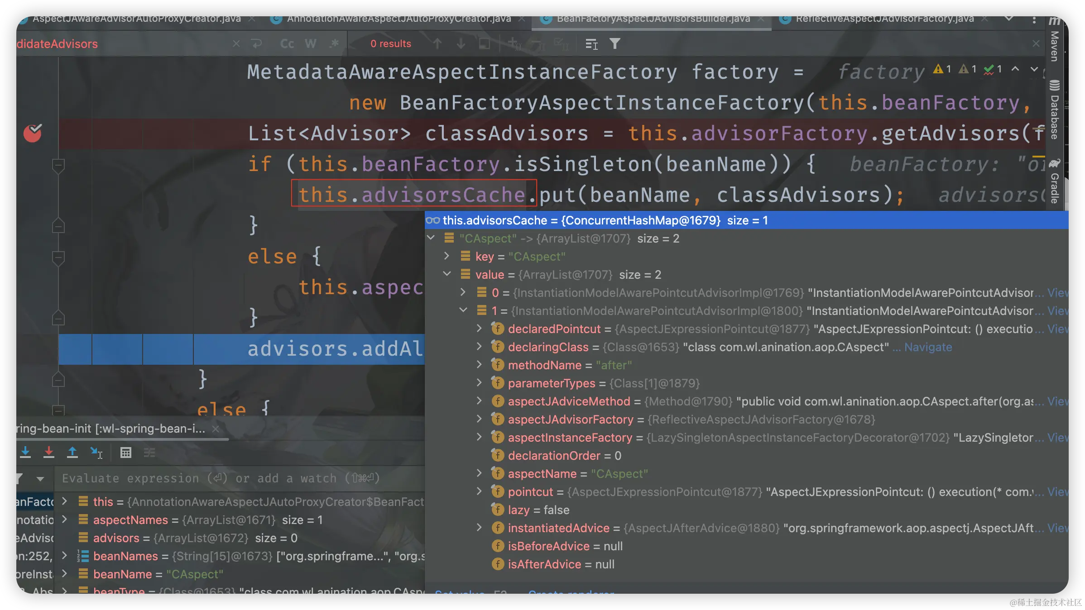Viewport: 1085px width, 610px height.
Task: Open Evaluate Expression calculator icon
Action: [126, 452]
